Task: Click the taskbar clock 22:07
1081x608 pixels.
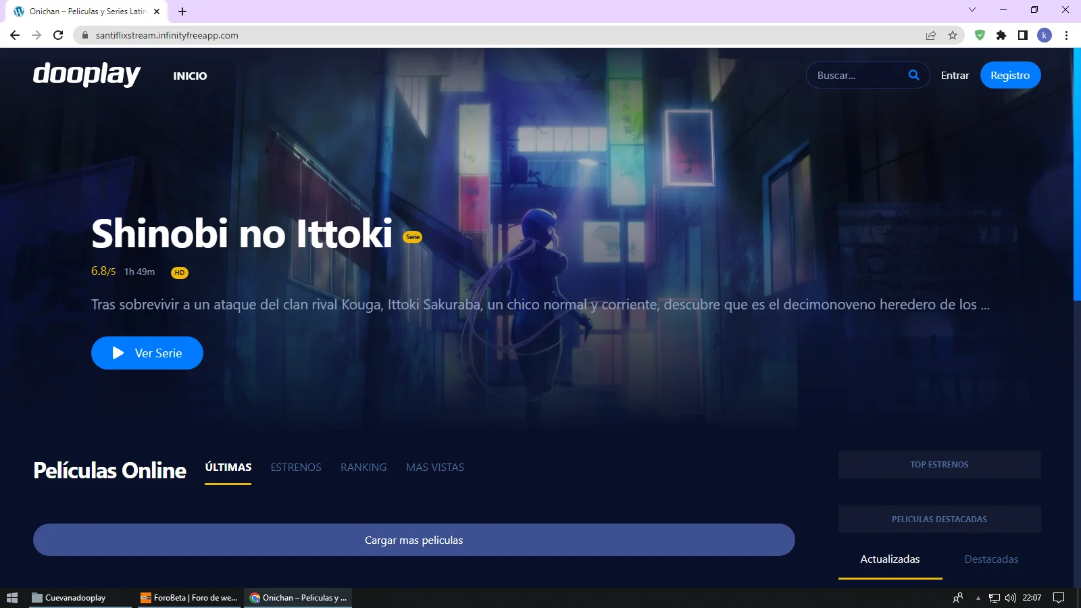Action: click(1032, 598)
